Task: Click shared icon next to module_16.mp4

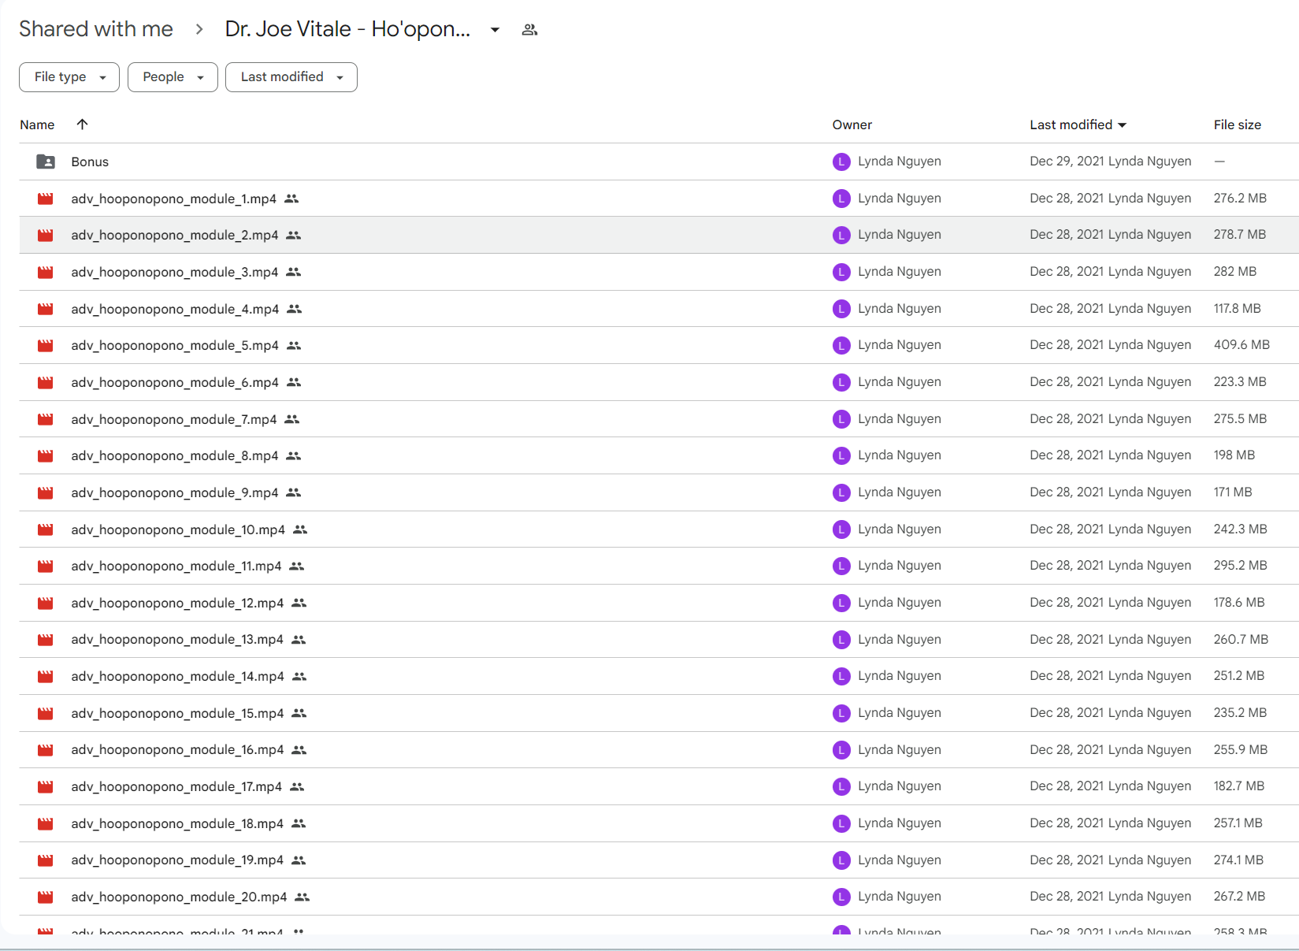Action: coord(299,749)
